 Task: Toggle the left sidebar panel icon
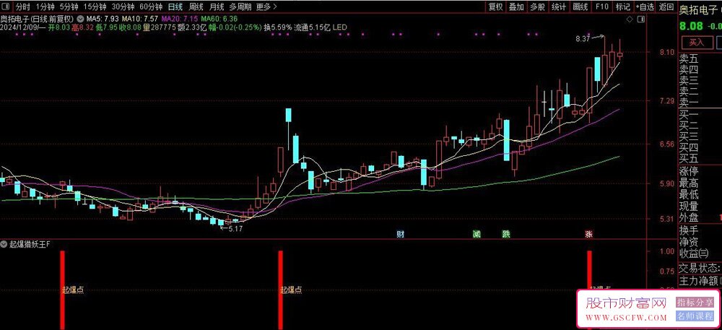6,6
